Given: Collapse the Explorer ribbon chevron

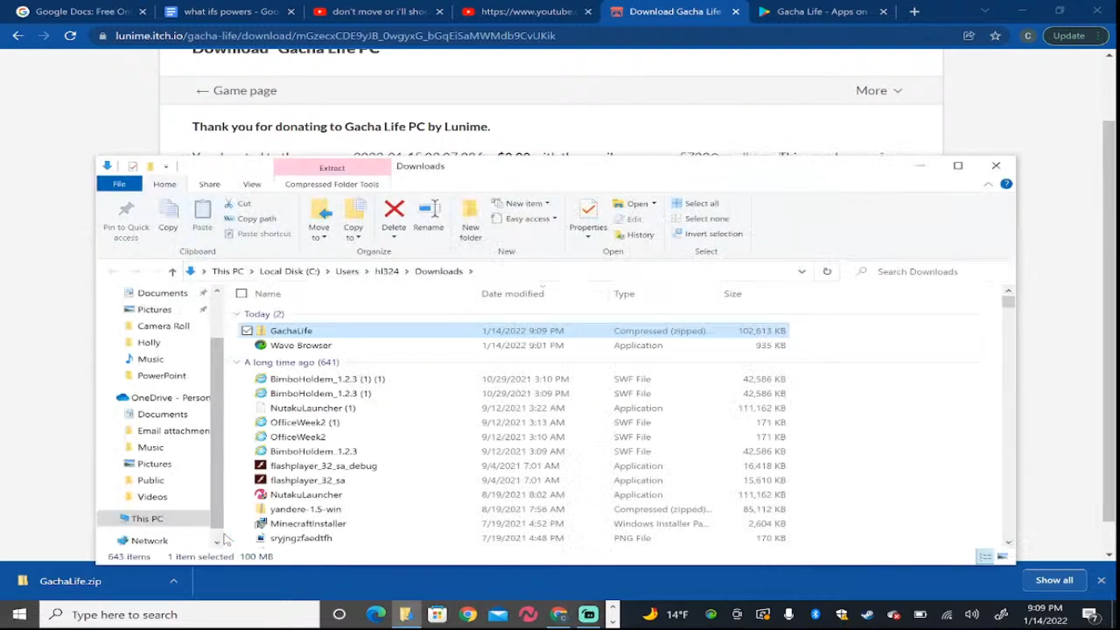Looking at the screenshot, I should pyautogui.click(x=989, y=184).
